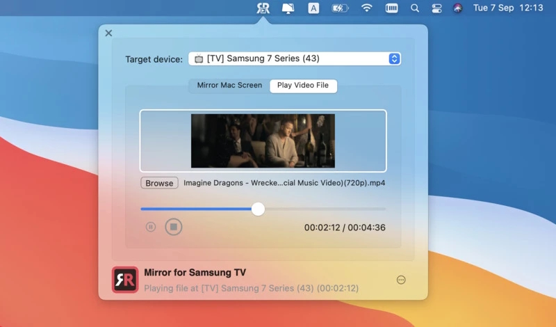The height and width of the screenshot is (327, 556).
Task: Click the Mirror for Samsung TV menu bar icon
Action: point(263,8)
